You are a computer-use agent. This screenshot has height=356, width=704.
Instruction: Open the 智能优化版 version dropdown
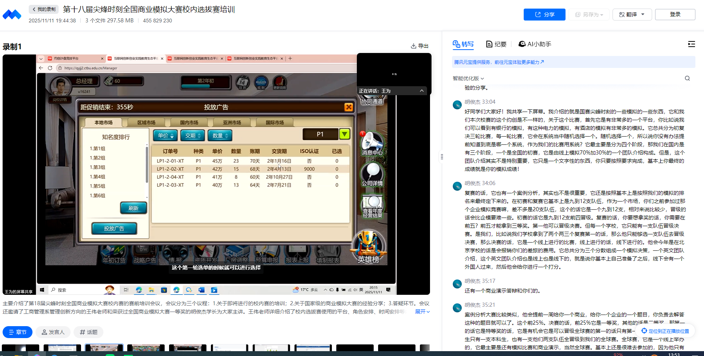[468, 78]
